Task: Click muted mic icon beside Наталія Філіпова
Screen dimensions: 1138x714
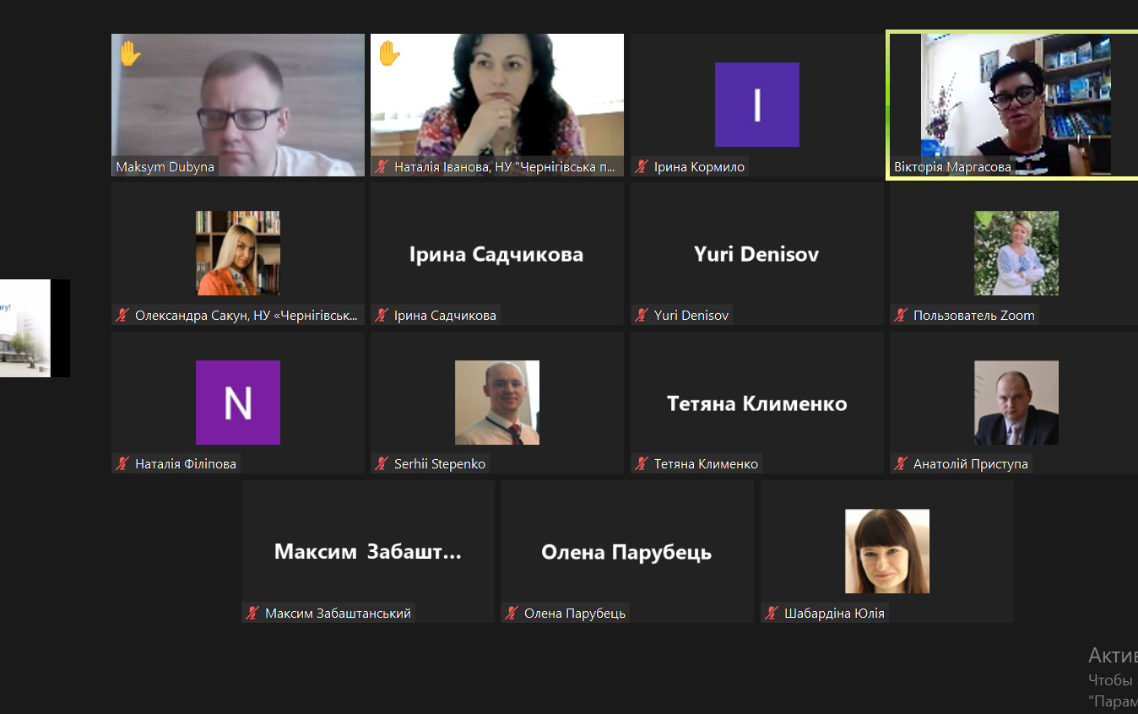Action: pos(122,464)
